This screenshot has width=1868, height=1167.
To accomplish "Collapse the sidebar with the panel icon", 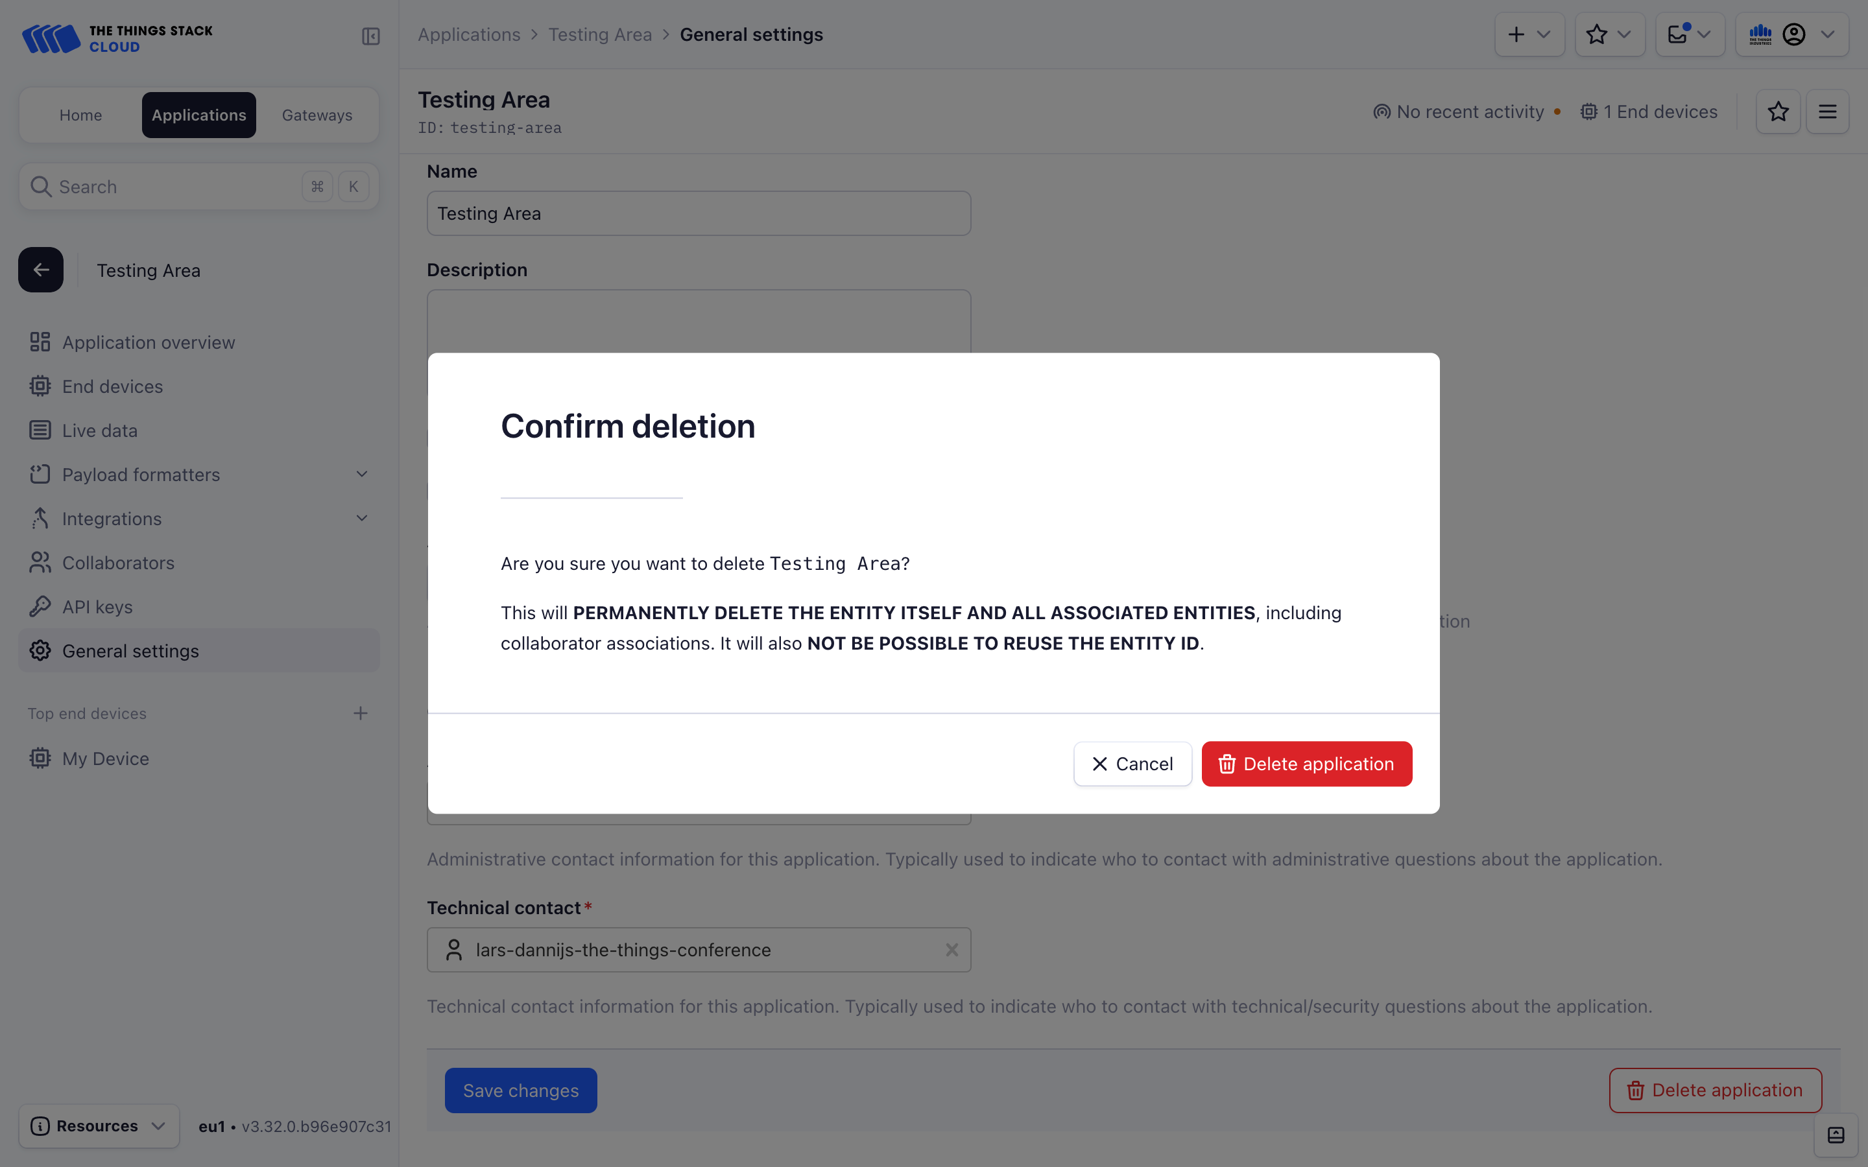I will click(370, 36).
